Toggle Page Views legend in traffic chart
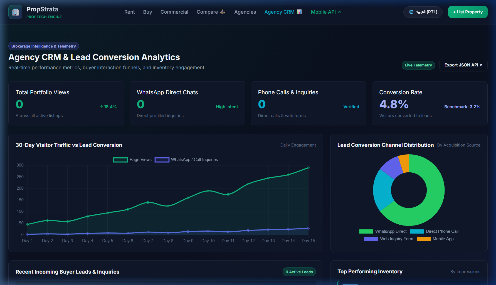Screen dimensions: 496x285 [x=132, y=160]
